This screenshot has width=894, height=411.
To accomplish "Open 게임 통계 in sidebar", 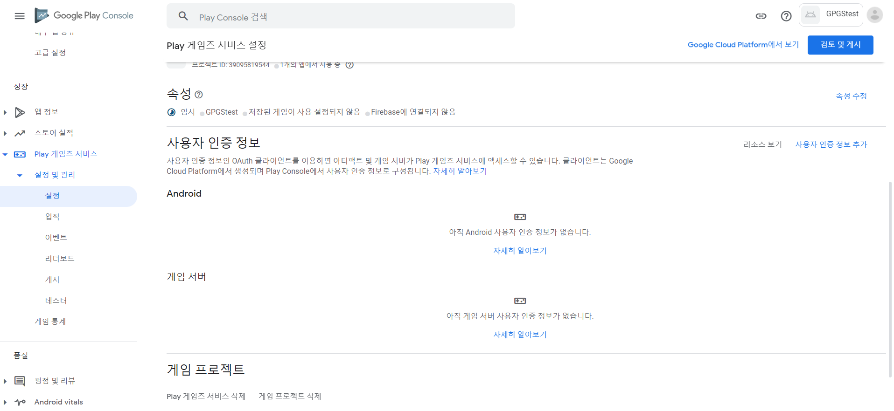I will 50,322.
